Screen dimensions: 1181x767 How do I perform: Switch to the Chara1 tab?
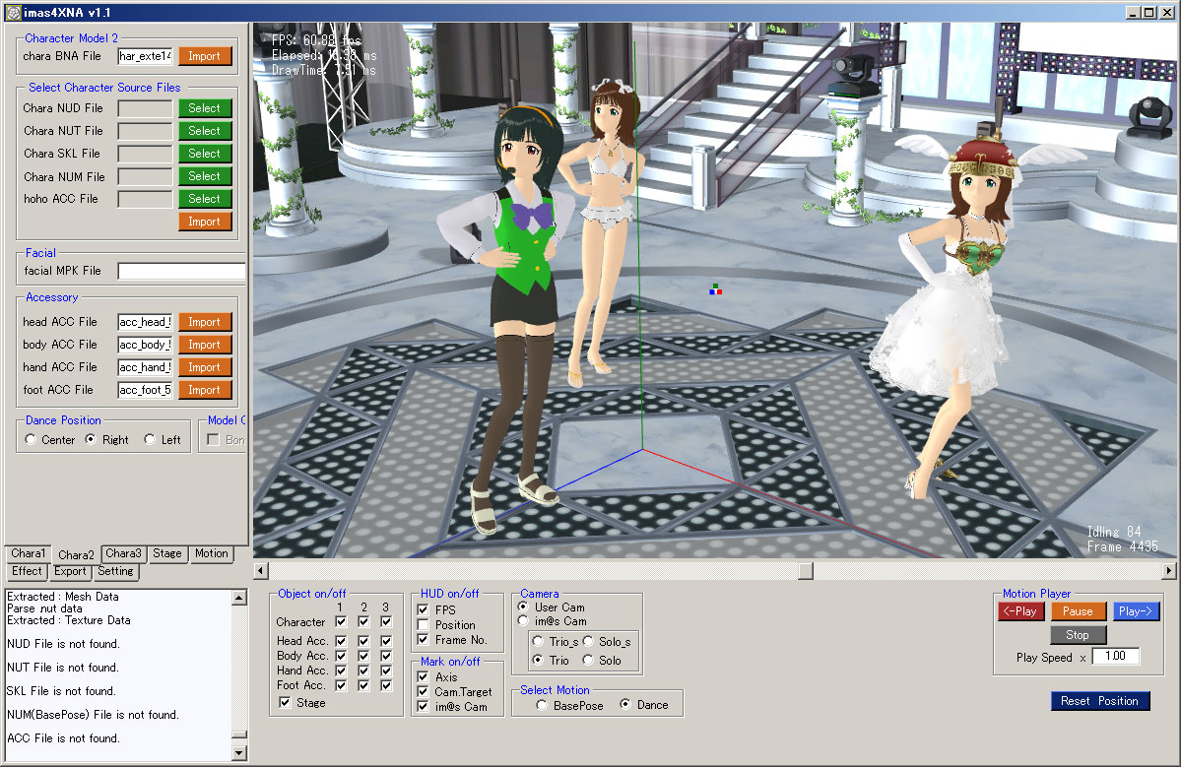click(28, 553)
